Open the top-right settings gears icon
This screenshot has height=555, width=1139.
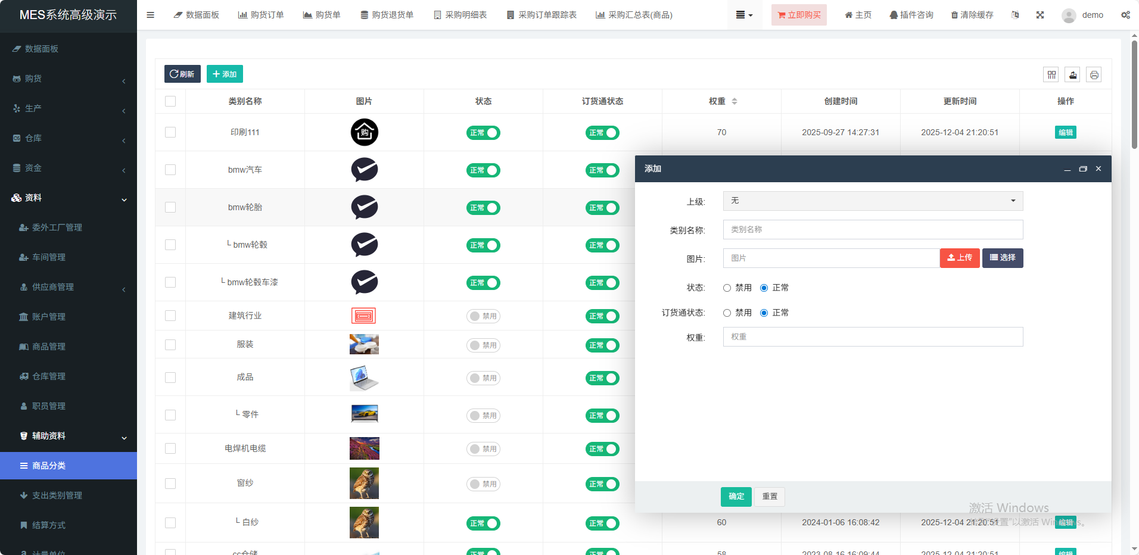pyautogui.click(x=1125, y=15)
